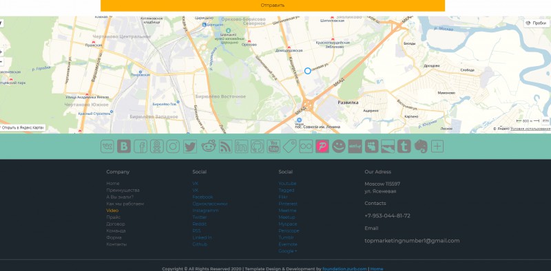Click Home link in the copyright line
This screenshot has height=271, width=551.
coord(377,269)
